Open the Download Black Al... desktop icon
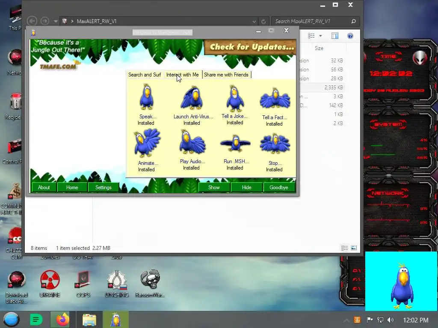The image size is (438, 328). coord(17,287)
